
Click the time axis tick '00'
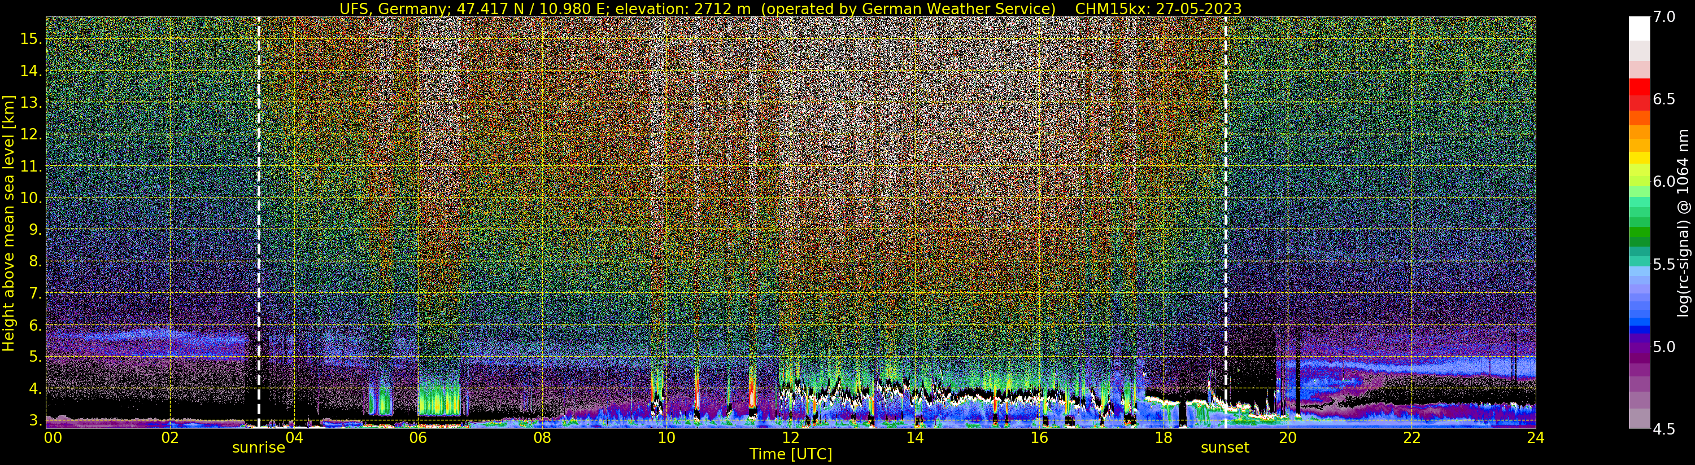[53, 437]
